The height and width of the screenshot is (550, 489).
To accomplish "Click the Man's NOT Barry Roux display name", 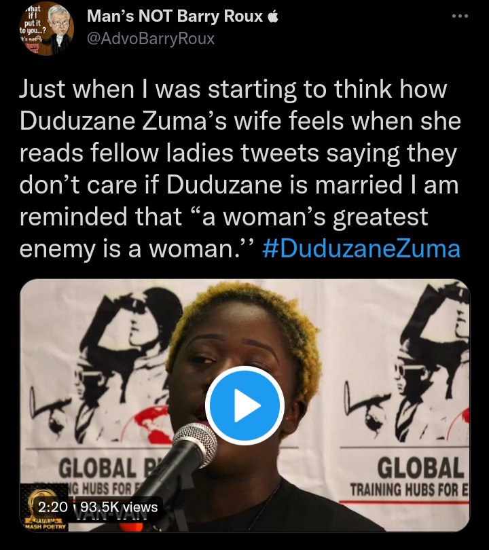I will (x=175, y=16).
